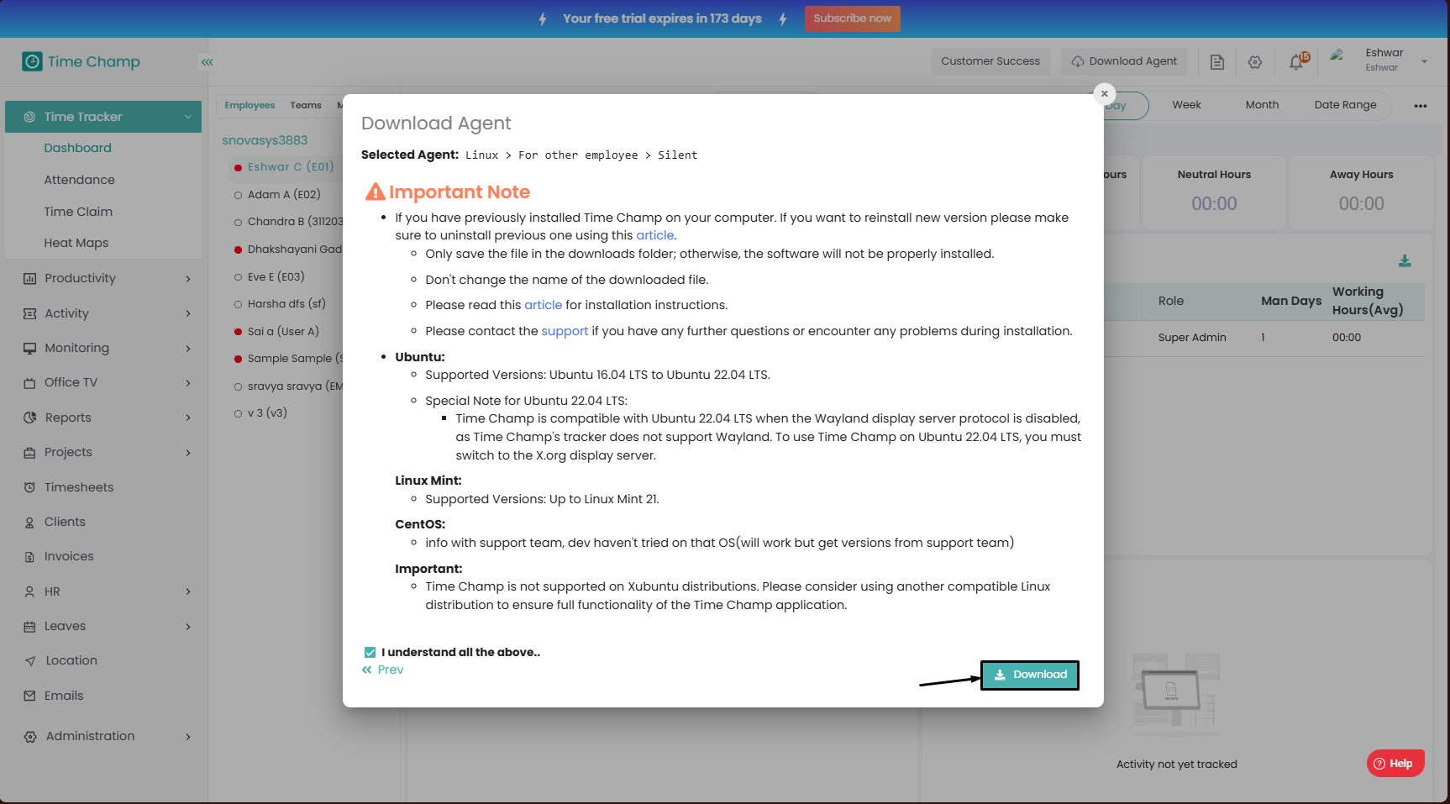Switch to the Date Range tab
Image resolution: width=1450 pixels, height=804 pixels.
click(x=1345, y=105)
